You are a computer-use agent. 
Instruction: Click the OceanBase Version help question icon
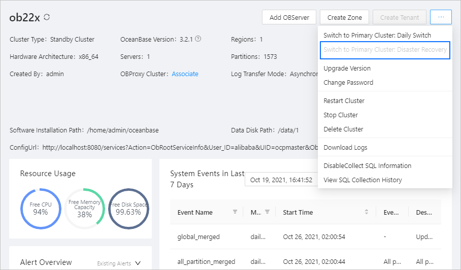tap(198, 39)
